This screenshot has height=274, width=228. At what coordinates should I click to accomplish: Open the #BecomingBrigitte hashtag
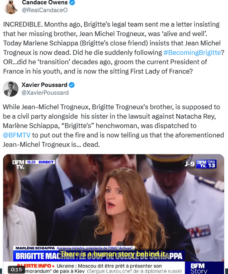pyautogui.click(x=192, y=53)
